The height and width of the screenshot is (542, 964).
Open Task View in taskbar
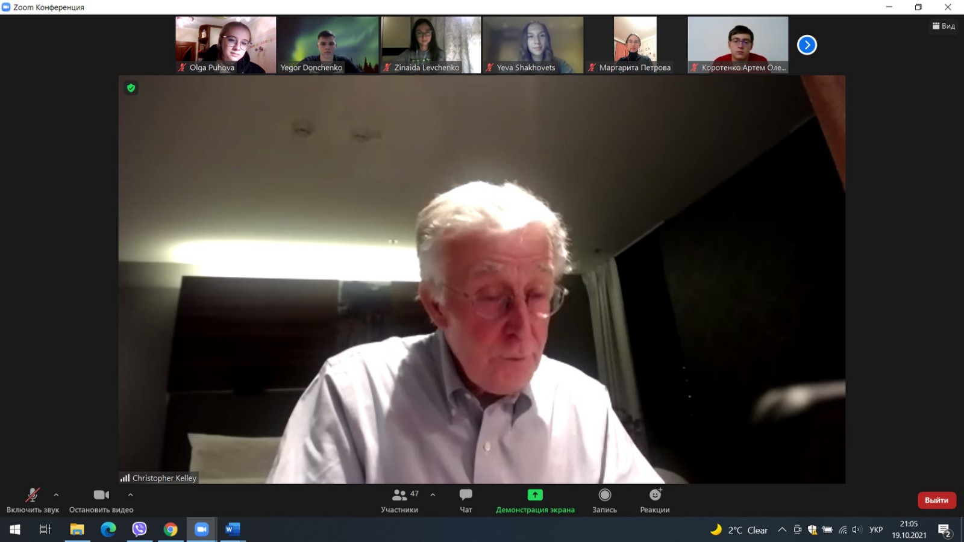point(45,529)
